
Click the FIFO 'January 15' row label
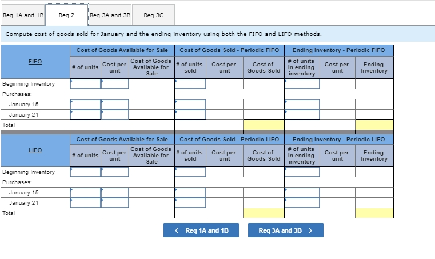(x=23, y=105)
